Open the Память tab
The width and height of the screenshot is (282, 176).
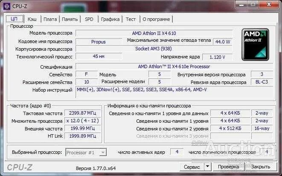[70, 19]
